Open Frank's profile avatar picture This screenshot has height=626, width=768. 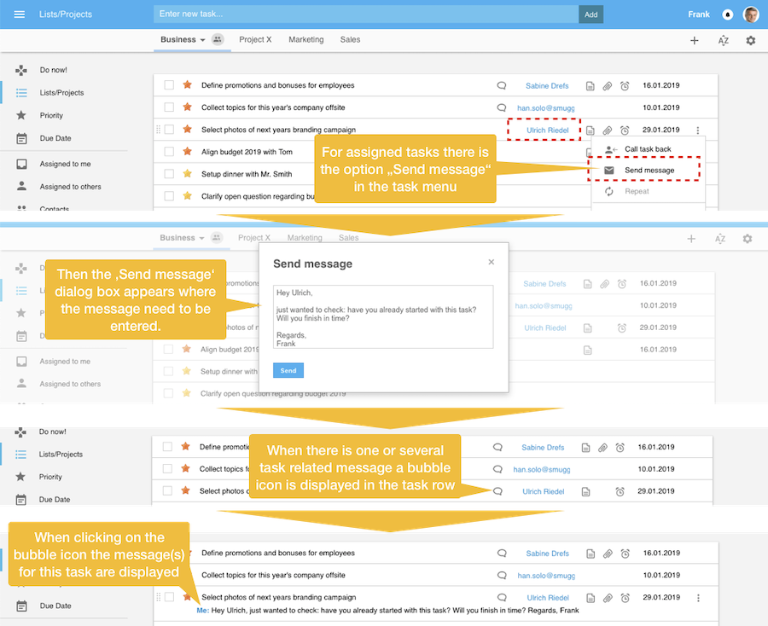click(x=751, y=14)
